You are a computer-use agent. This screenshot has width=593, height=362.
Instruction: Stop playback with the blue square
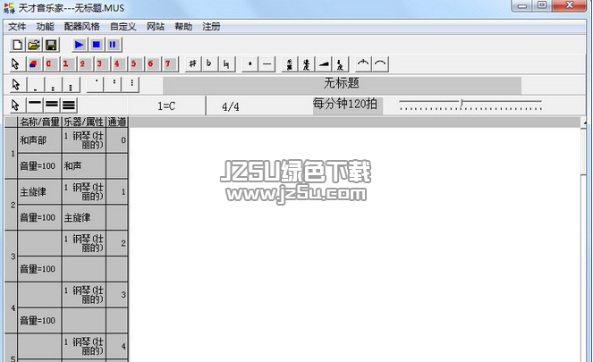[x=96, y=45]
